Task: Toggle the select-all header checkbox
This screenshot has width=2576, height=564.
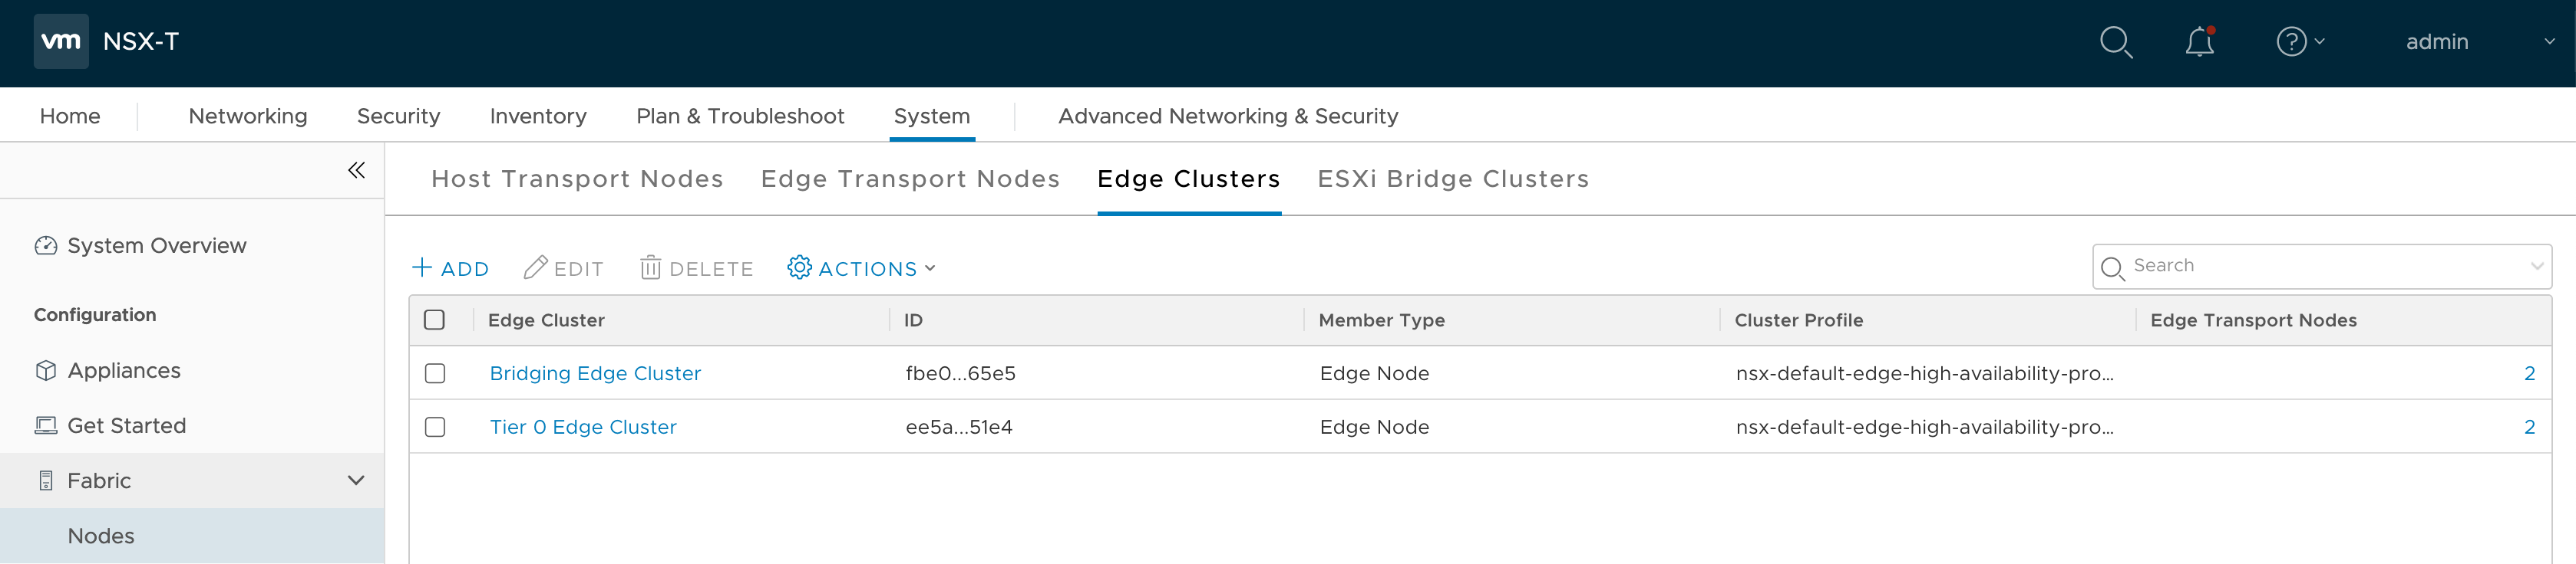Action: (435, 320)
